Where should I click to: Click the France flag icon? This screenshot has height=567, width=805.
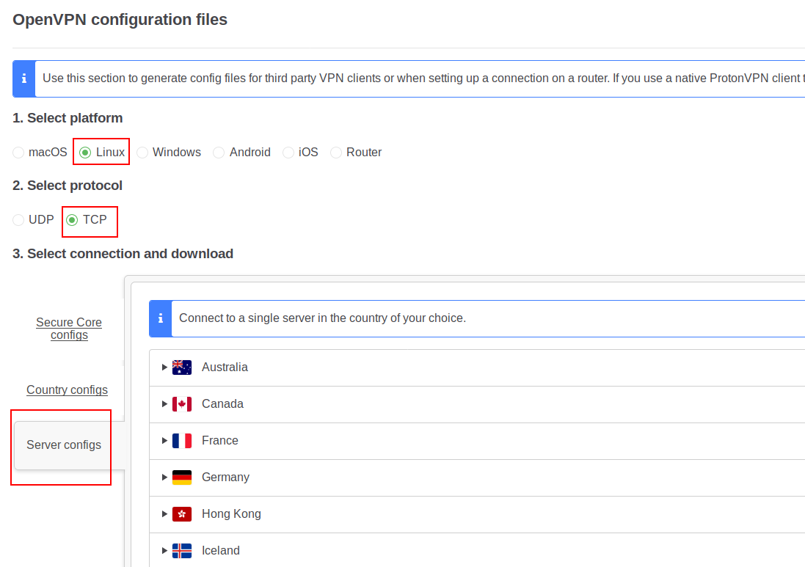(x=182, y=441)
